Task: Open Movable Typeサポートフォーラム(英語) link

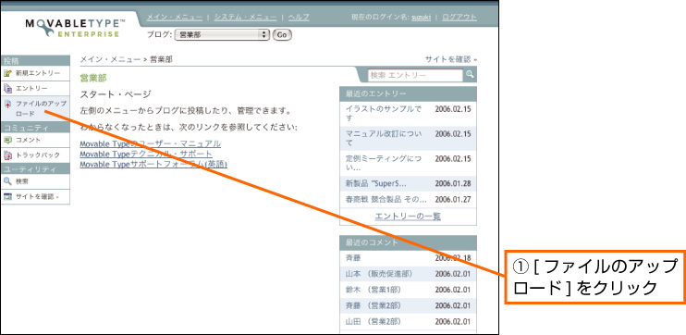Action: pyautogui.click(x=153, y=164)
